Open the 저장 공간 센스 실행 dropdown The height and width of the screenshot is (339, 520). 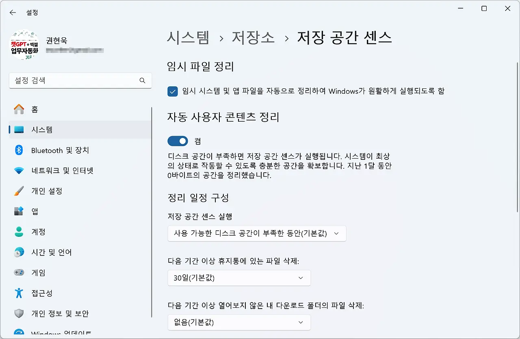(x=257, y=233)
